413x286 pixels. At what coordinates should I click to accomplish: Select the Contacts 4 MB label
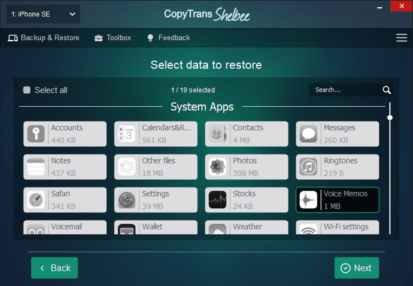248,134
